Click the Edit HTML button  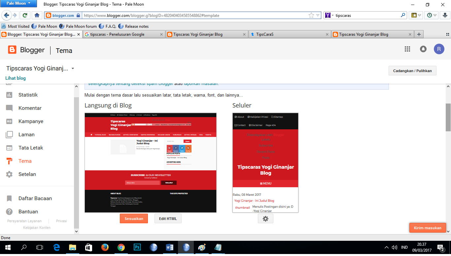pos(168,219)
